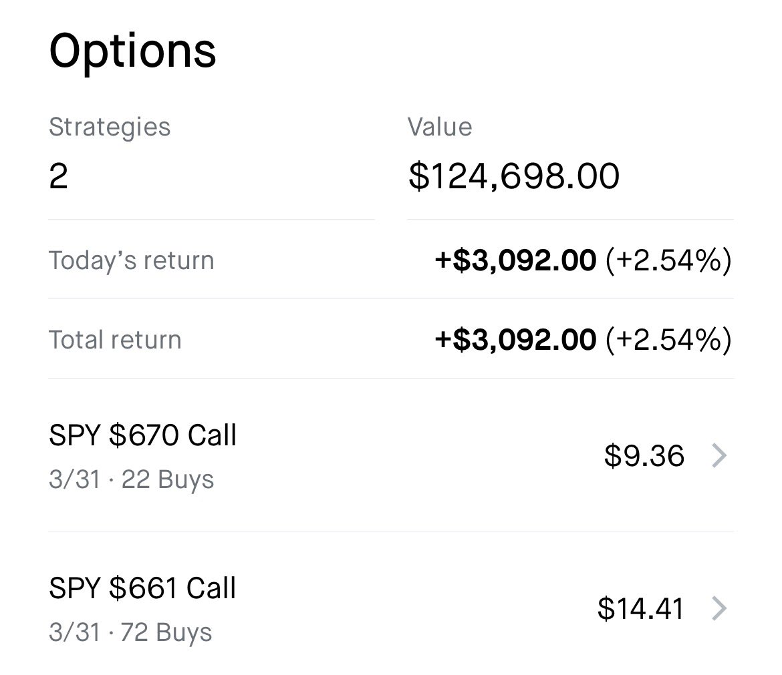
Task: Click the $14.41 option price
Action: pyautogui.click(x=640, y=609)
